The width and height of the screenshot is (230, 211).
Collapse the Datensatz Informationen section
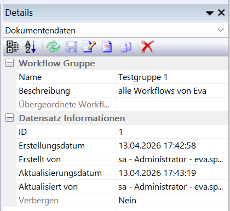click(x=9, y=118)
